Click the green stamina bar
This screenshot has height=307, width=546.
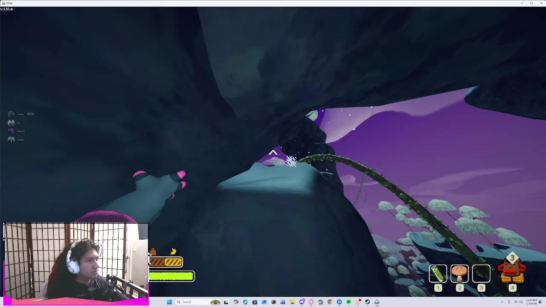[171, 276]
